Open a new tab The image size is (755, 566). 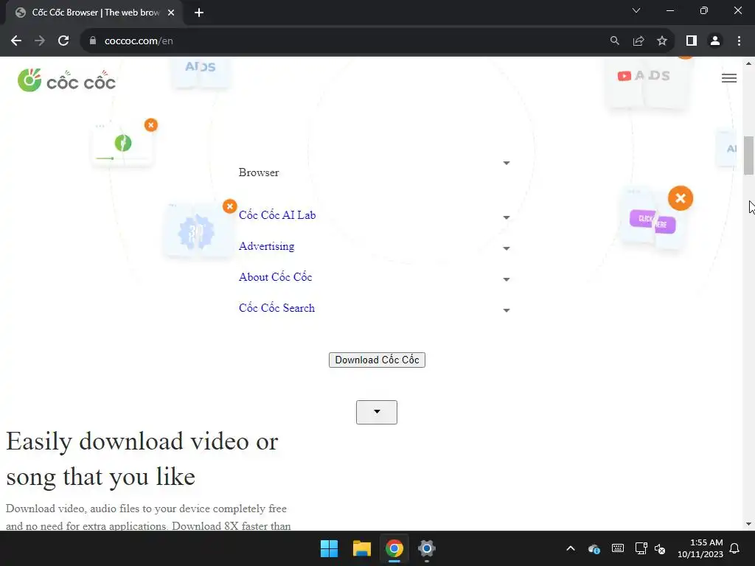click(199, 13)
